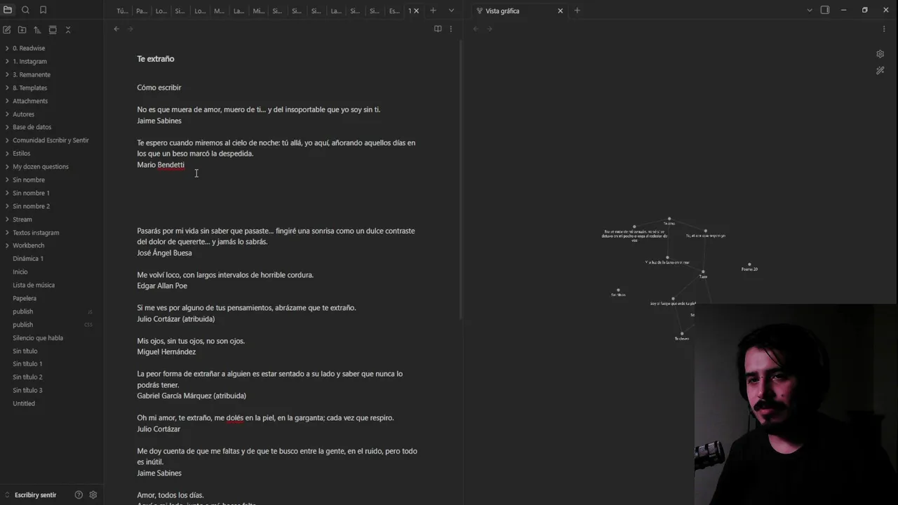Click the graph animation wand icon
Viewport: 898px width, 505px height.
(880, 70)
